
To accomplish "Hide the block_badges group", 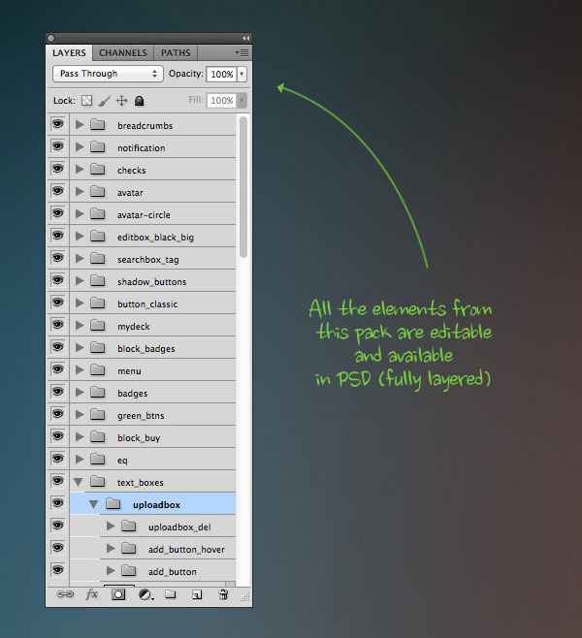I will click(57, 348).
